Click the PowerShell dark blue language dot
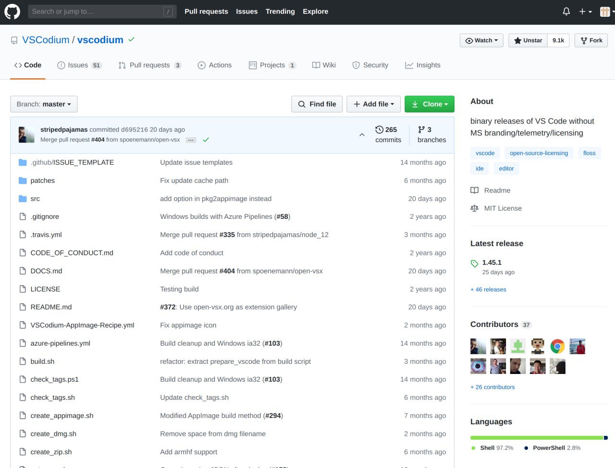Image resolution: width=615 pixels, height=468 pixels. click(526, 448)
